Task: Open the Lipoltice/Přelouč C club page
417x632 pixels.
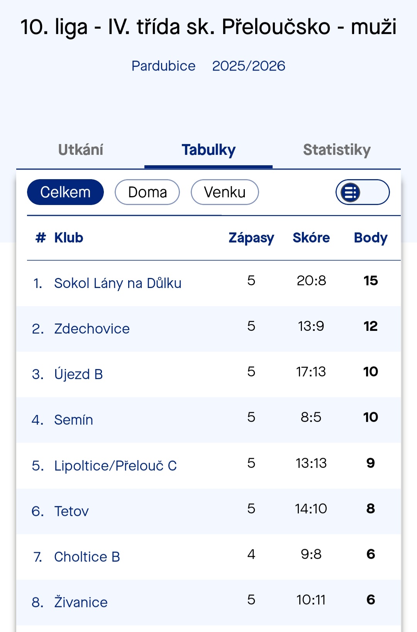Action: coord(115,466)
